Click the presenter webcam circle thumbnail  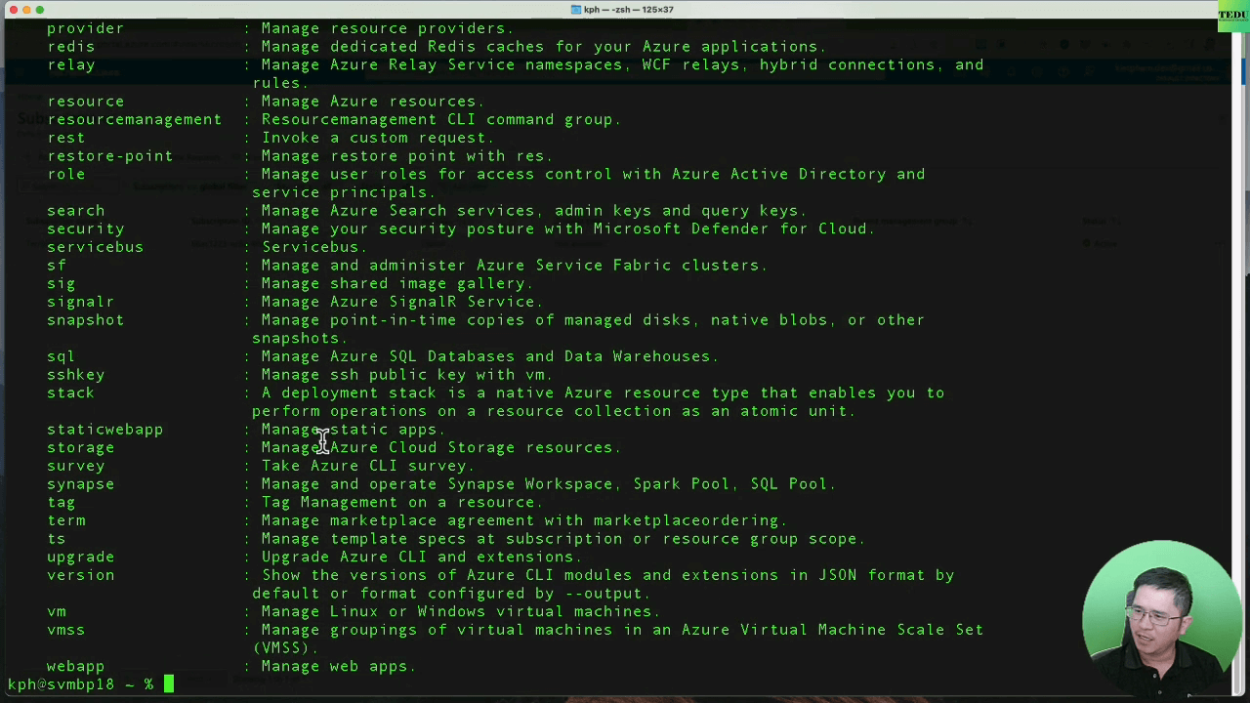1159,615
